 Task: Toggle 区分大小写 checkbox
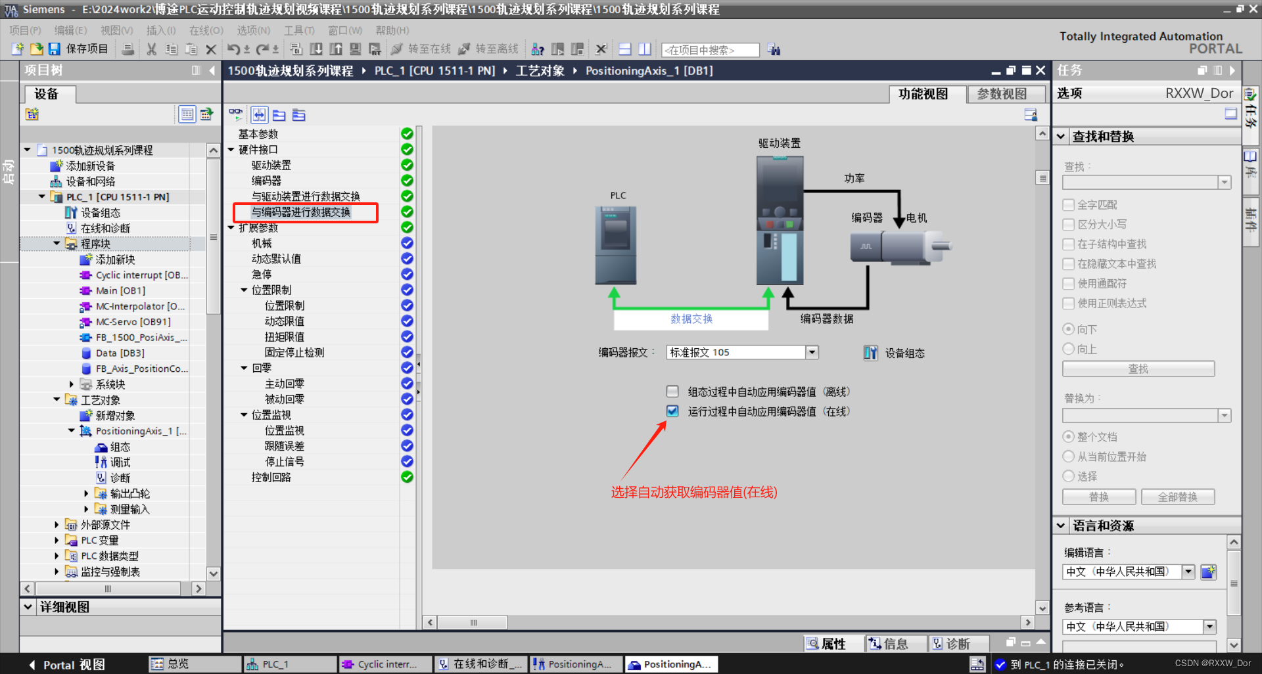pos(1069,225)
